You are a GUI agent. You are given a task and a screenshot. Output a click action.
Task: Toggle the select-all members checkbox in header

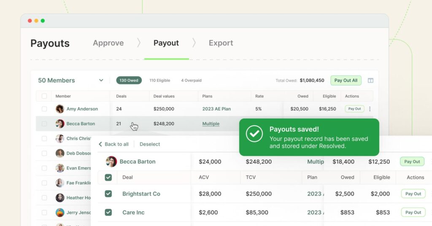tap(44, 96)
